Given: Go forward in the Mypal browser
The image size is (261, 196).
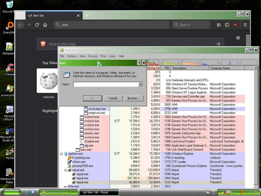Looking at the screenshot, I should click(29, 25).
